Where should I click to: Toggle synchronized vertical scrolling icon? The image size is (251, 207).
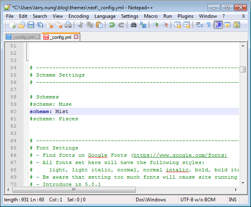click(177, 25)
